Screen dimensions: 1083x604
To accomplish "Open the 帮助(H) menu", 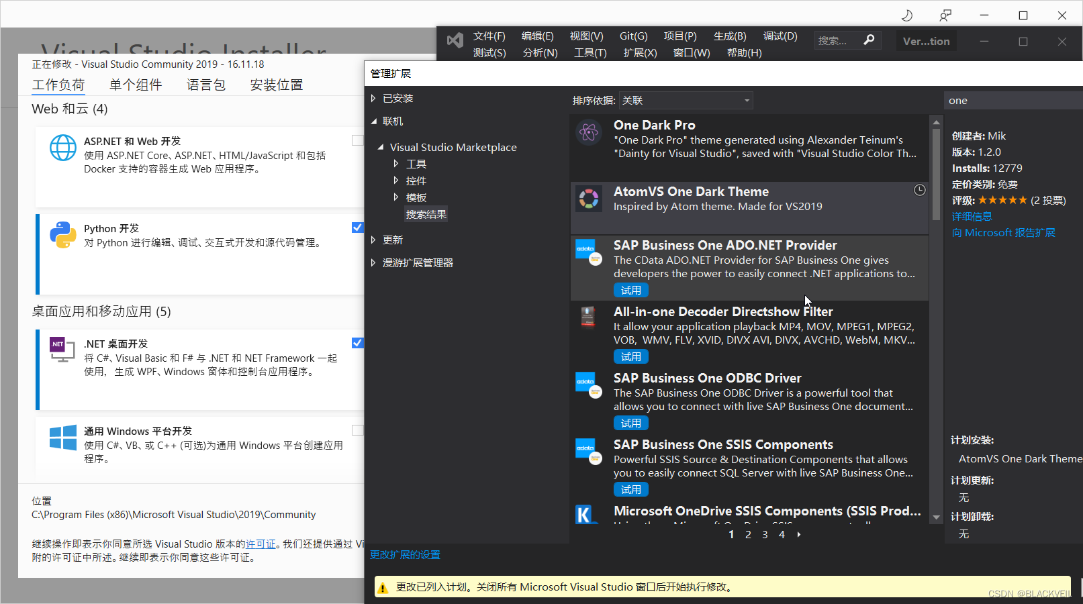I will 744,53.
